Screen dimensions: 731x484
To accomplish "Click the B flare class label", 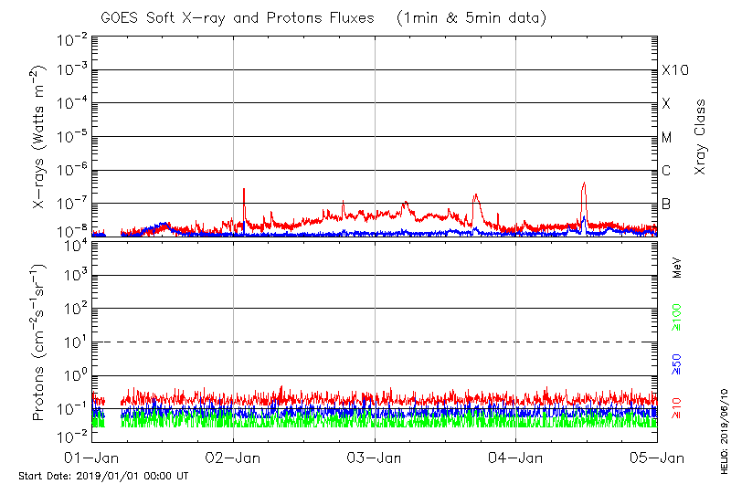I will pos(666,204).
